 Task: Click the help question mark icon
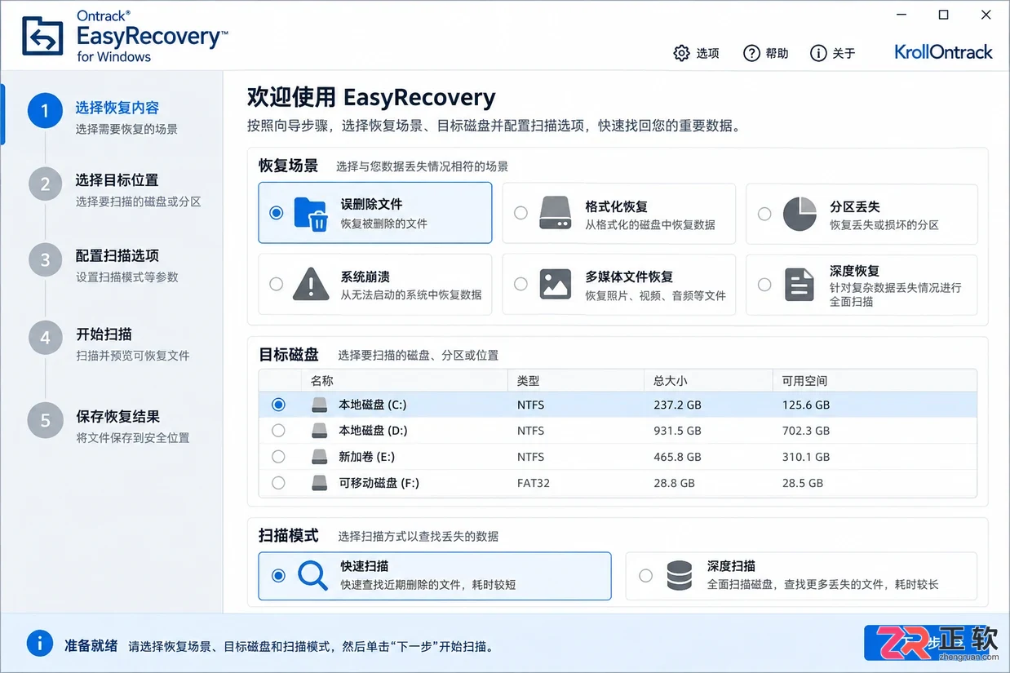(x=751, y=53)
